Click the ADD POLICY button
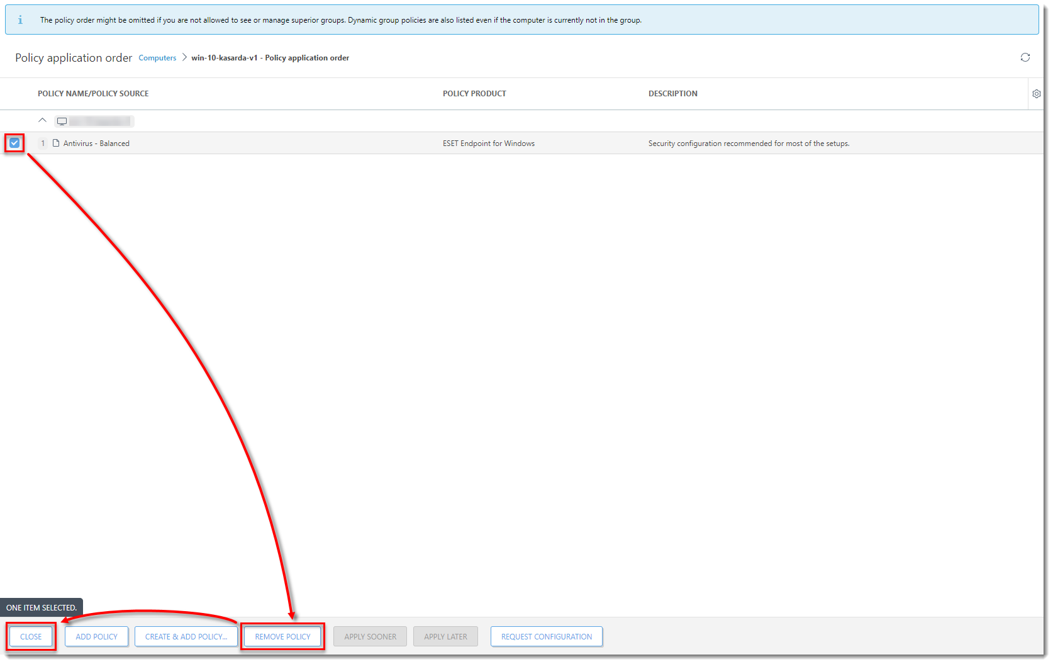The width and height of the screenshot is (1053, 664). click(96, 636)
